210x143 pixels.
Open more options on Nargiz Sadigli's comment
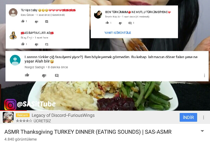click(x=204, y=75)
